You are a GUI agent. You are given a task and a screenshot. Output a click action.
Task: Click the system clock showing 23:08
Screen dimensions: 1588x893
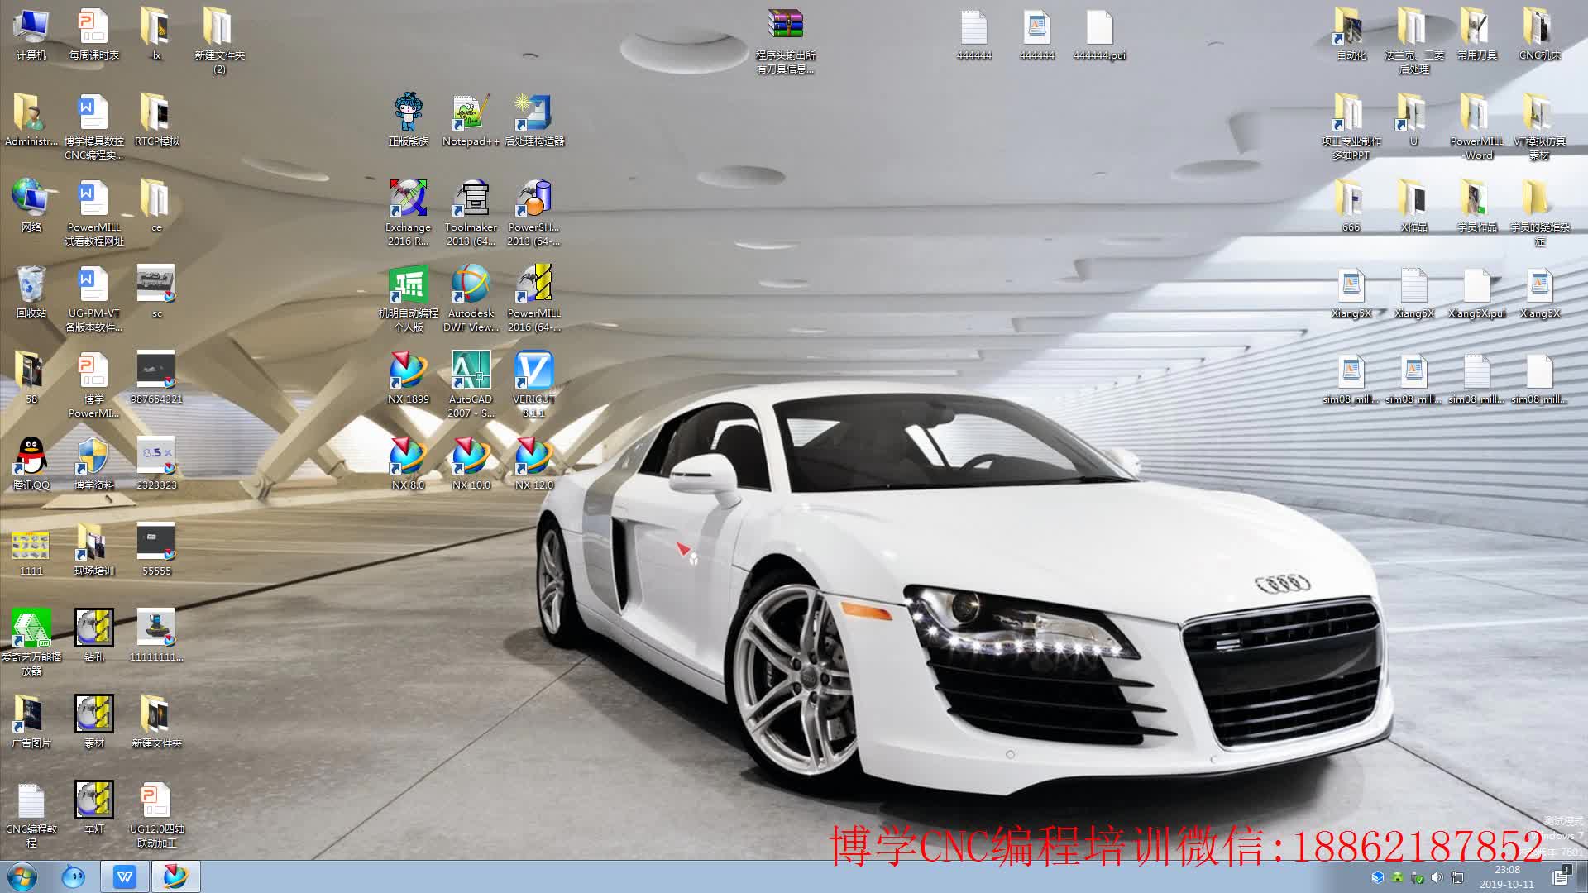pos(1506,876)
